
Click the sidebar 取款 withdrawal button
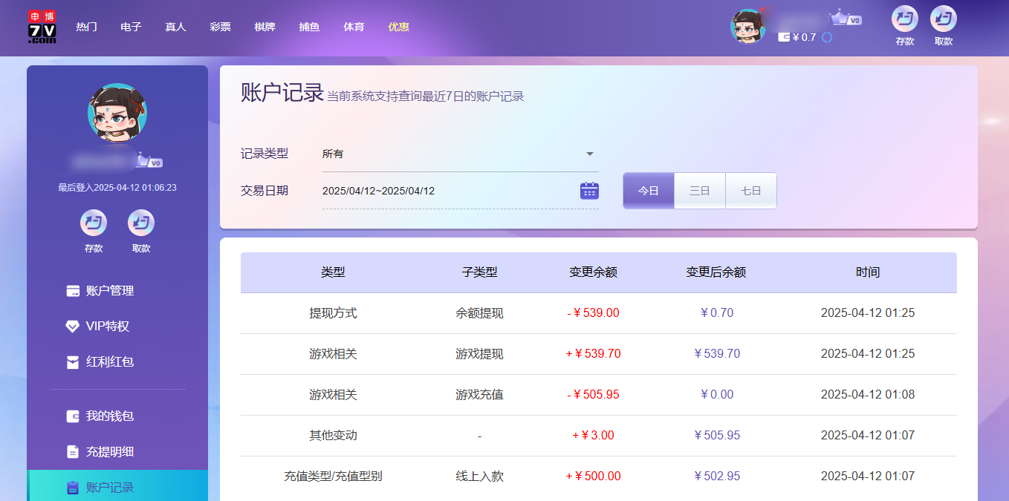click(x=140, y=223)
